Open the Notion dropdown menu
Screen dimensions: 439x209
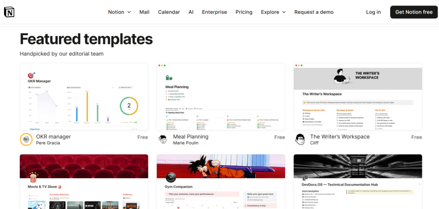click(x=120, y=12)
